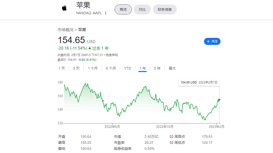
Task: Click the 市值 value 2.45万亿
Action: tap(151, 137)
